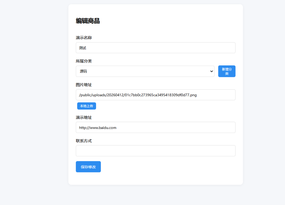Click the 所属分类 label
Viewport: 285px width, 205px height.
[x=84, y=61]
